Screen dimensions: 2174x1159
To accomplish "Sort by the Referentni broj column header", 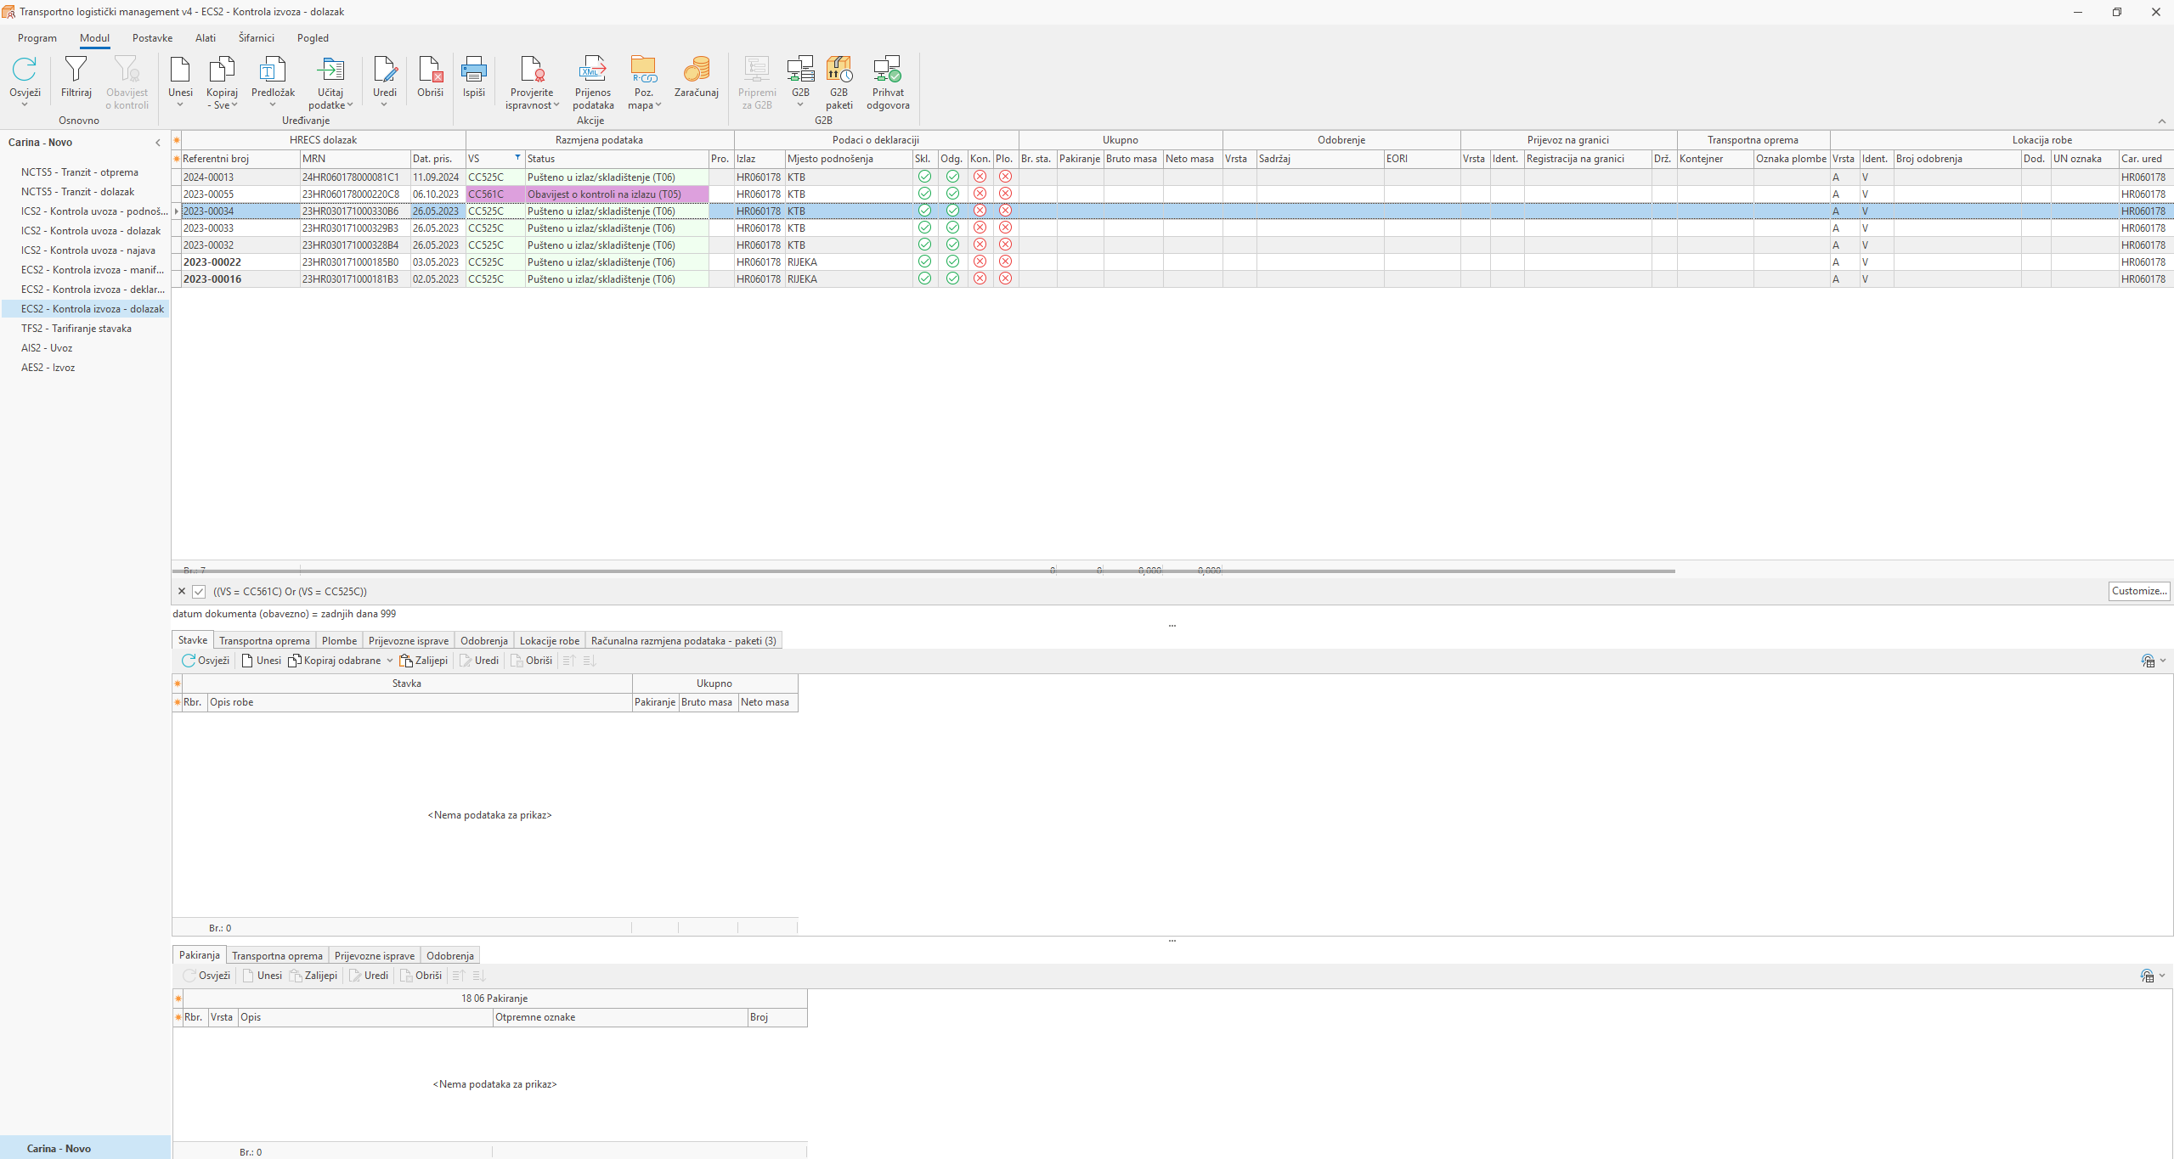I will [x=240, y=159].
